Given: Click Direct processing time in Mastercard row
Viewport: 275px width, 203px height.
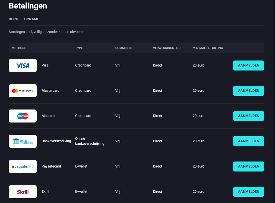Looking at the screenshot, I should (x=157, y=90).
